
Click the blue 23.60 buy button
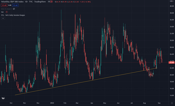(15, 5)
